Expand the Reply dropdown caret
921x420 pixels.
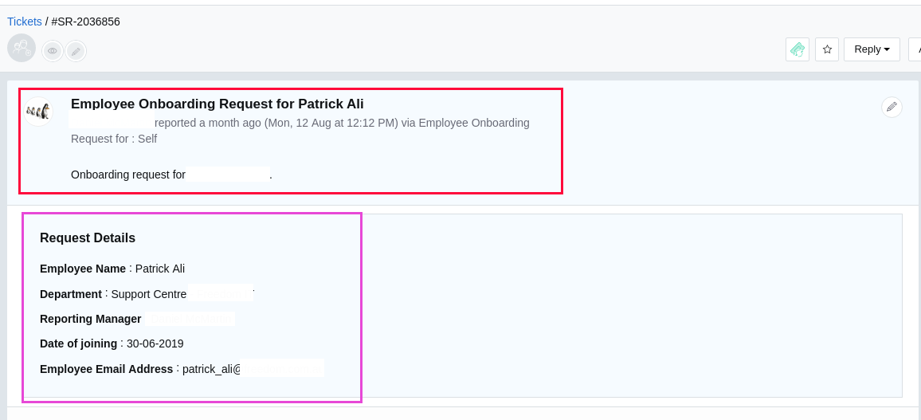pos(887,50)
